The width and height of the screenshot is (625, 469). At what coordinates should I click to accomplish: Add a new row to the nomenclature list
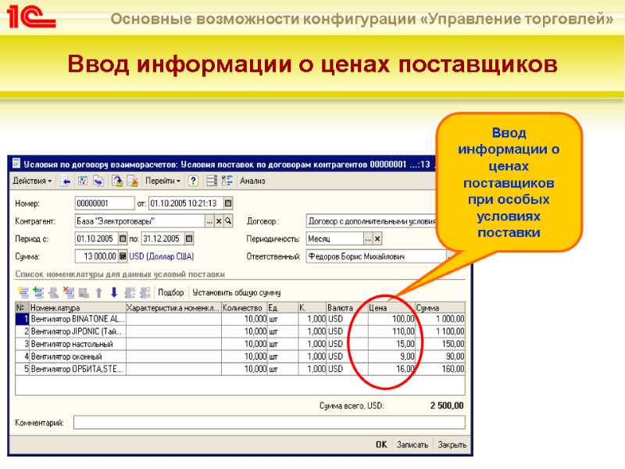coord(23,291)
